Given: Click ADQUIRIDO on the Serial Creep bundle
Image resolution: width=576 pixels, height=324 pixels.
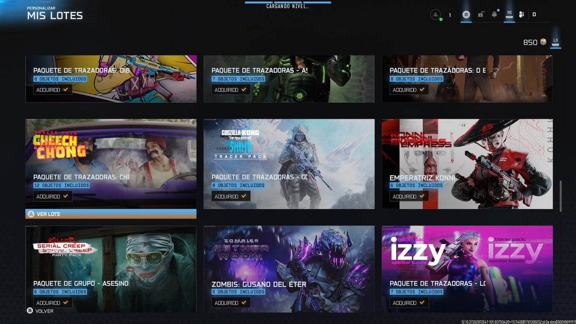Looking at the screenshot, I should click(x=53, y=303).
